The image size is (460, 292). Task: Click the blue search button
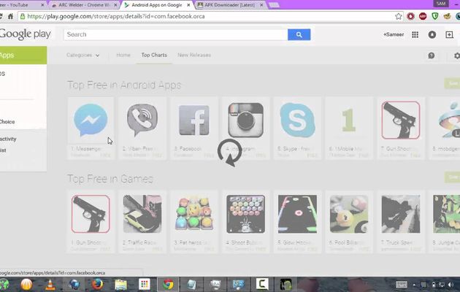pyautogui.click(x=299, y=34)
